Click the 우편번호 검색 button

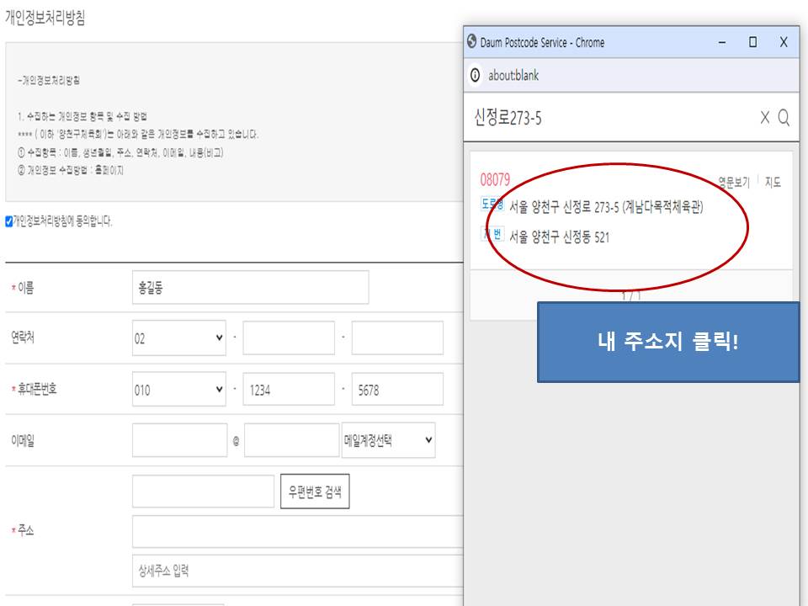point(315,492)
